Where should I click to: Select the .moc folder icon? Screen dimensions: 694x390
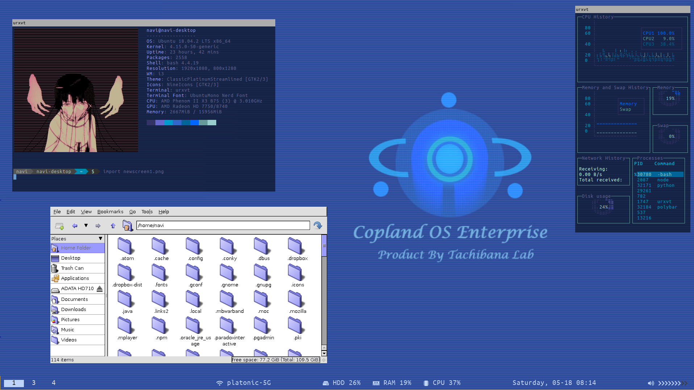(x=263, y=299)
